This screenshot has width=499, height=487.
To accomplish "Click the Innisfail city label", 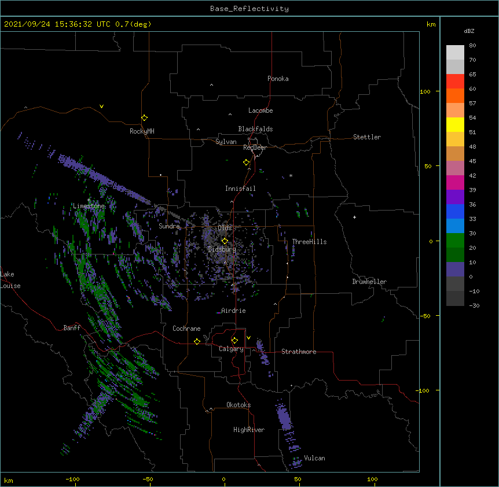I will click(x=240, y=189).
